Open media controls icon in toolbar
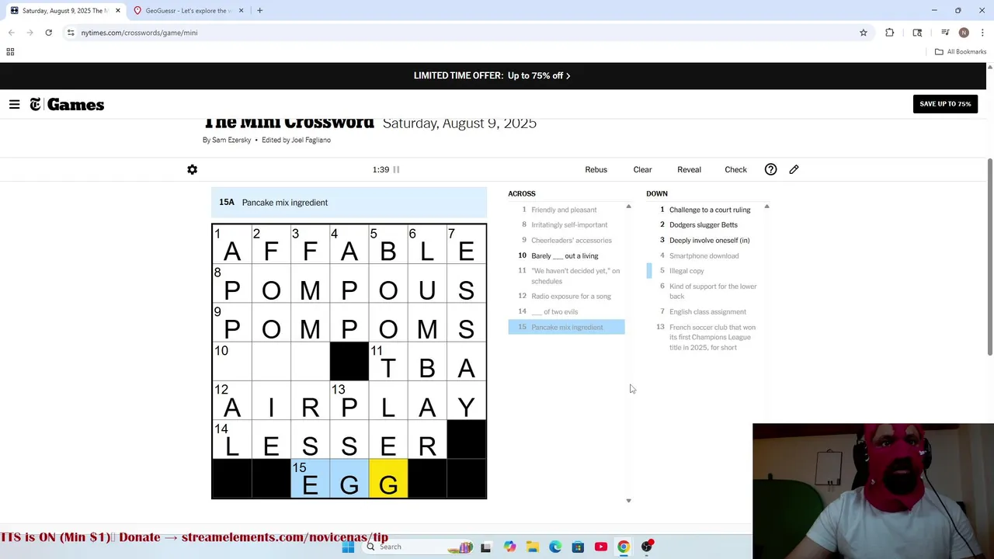The height and width of the screenshot is (559, 994). coord(945,33)
